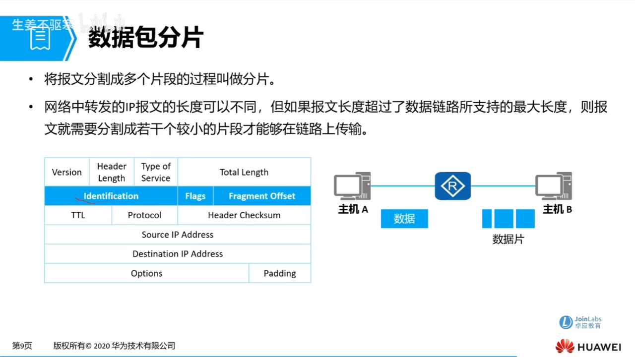The height and width of the screenshot is (357, 635).
Task: Select the highlighted Identification field
Action: click(111, 196)
